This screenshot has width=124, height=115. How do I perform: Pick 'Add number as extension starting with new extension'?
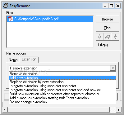pyautogui.click(x=62, y=98)
